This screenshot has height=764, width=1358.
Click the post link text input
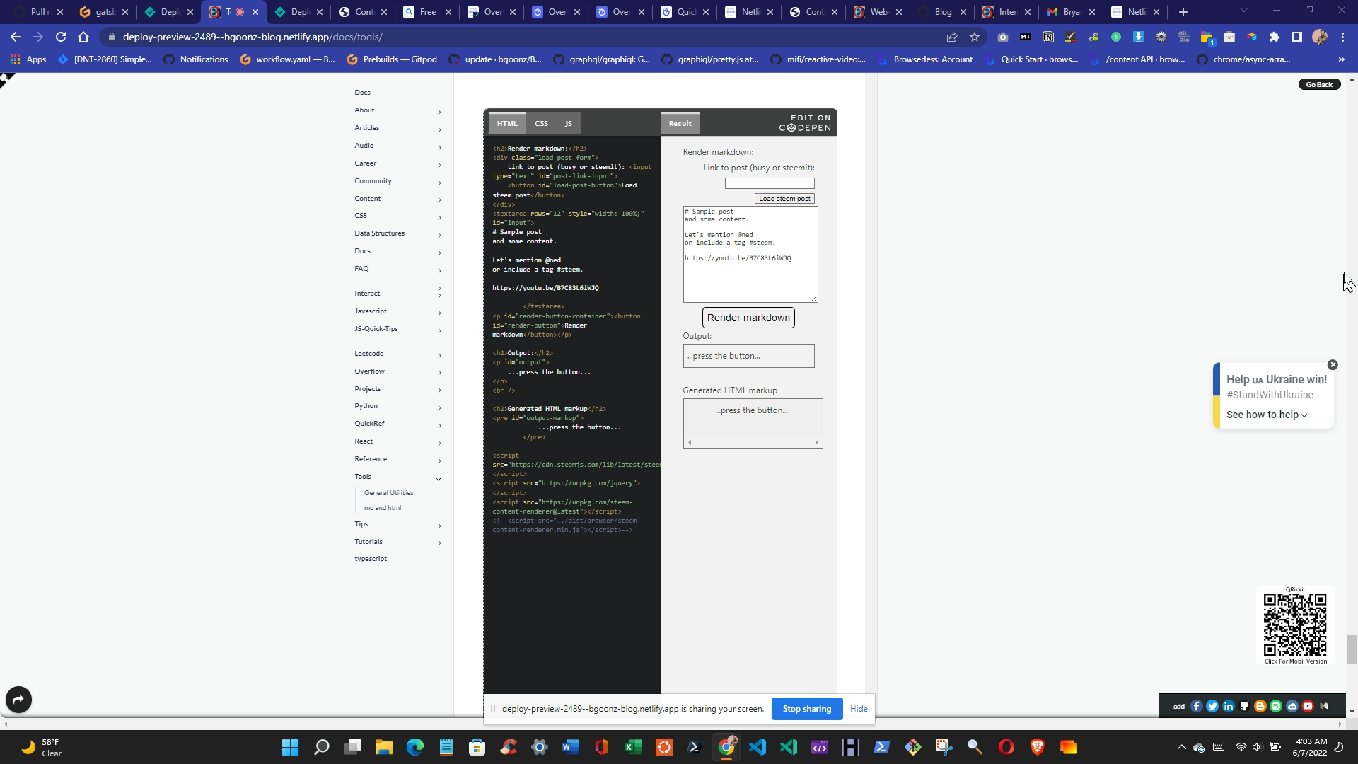click(770, 183)
